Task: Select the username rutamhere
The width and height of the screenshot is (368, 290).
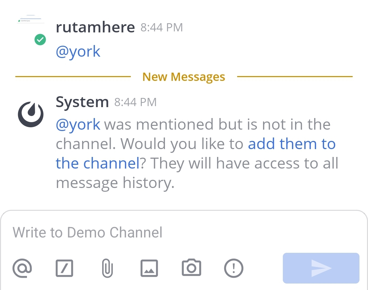Action: [95, 27]
